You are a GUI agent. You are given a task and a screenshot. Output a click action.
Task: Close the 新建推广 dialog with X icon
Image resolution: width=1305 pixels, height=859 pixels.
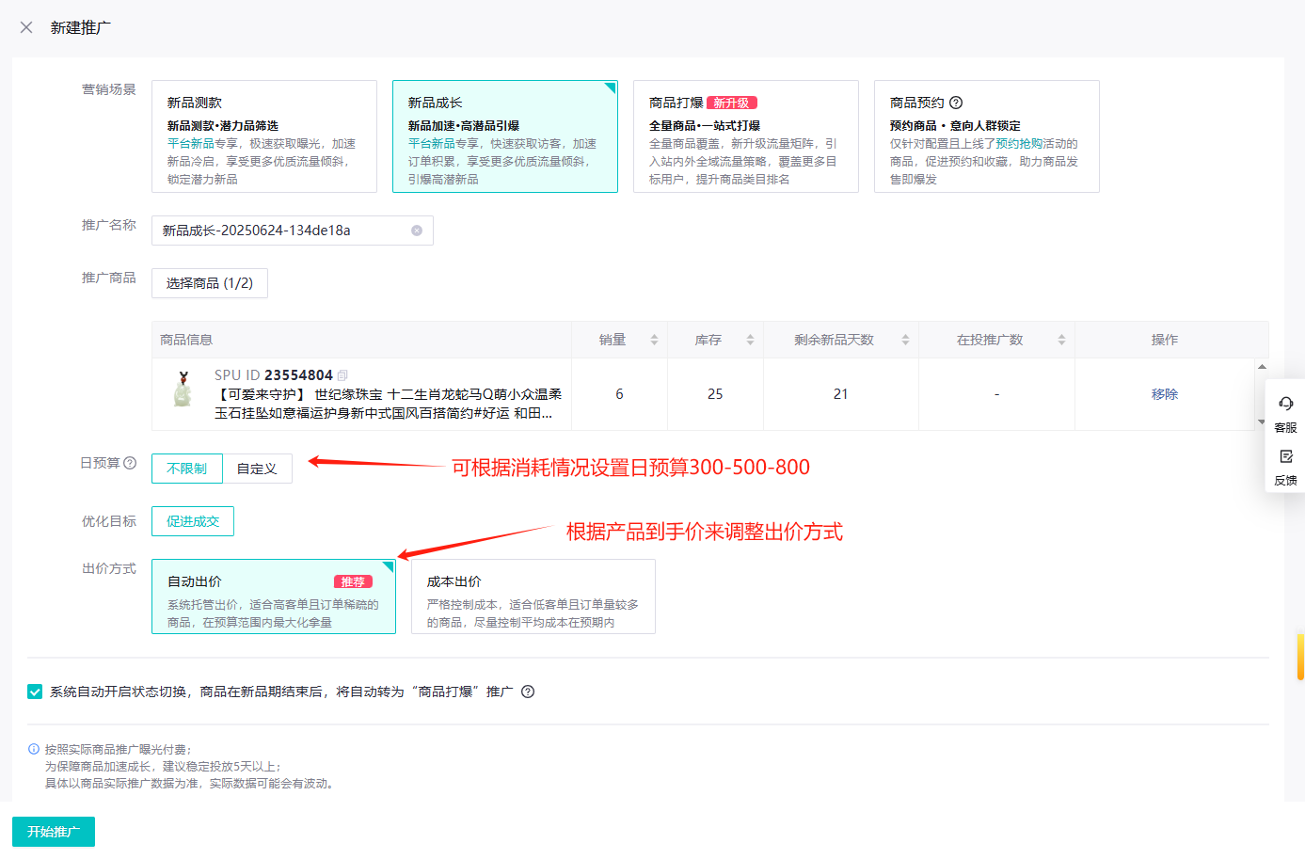tap(26, 27)
